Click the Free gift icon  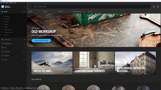click(2, 47)
